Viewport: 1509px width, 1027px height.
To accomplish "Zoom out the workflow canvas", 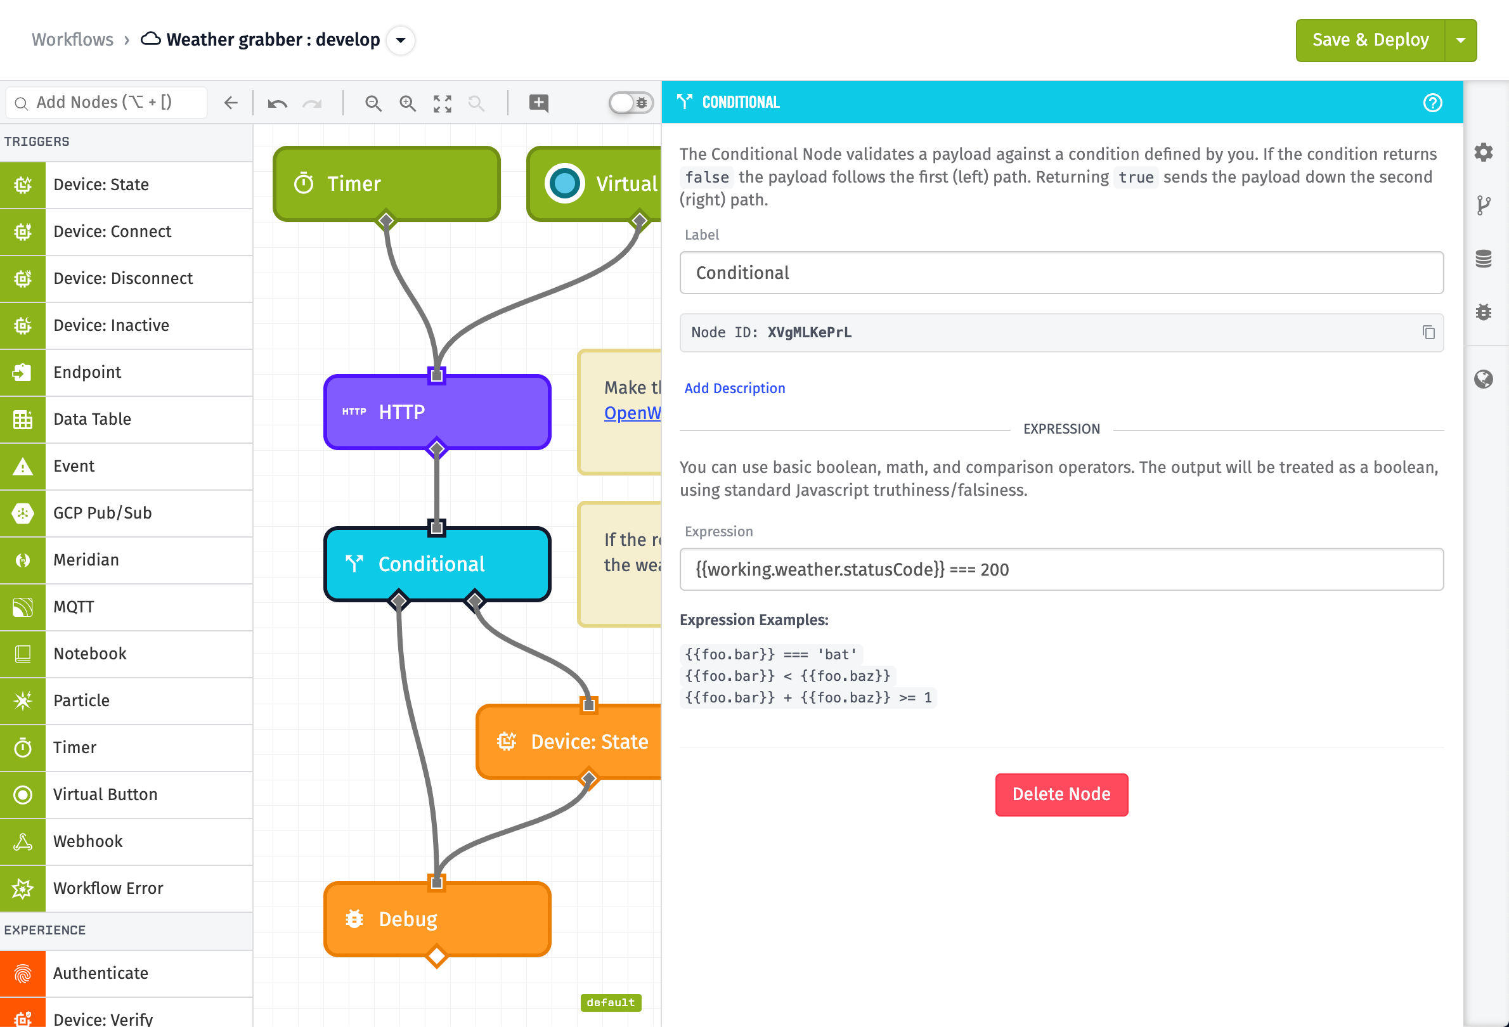I will tap(373, 103).
